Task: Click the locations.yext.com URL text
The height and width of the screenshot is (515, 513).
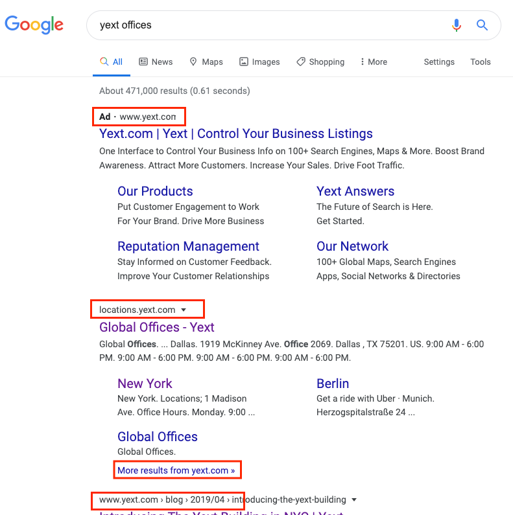Action: (x=137, y=310)
